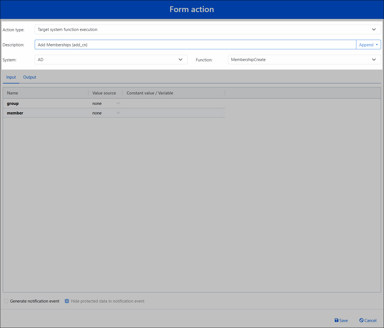This screenshot has height=328, width=384.
Task: Select the group parameter row name
Action: pos(13,103)
